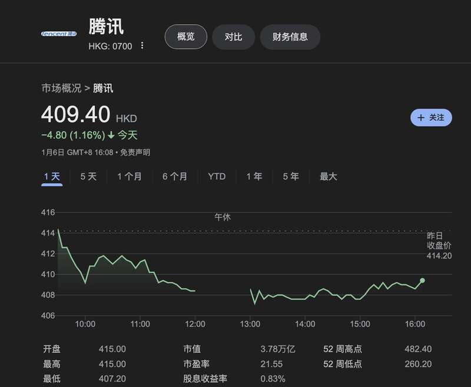Screen dimensions: 471x387
Task: Click the 市盈率 value 21.55
Action: [271, 364]
